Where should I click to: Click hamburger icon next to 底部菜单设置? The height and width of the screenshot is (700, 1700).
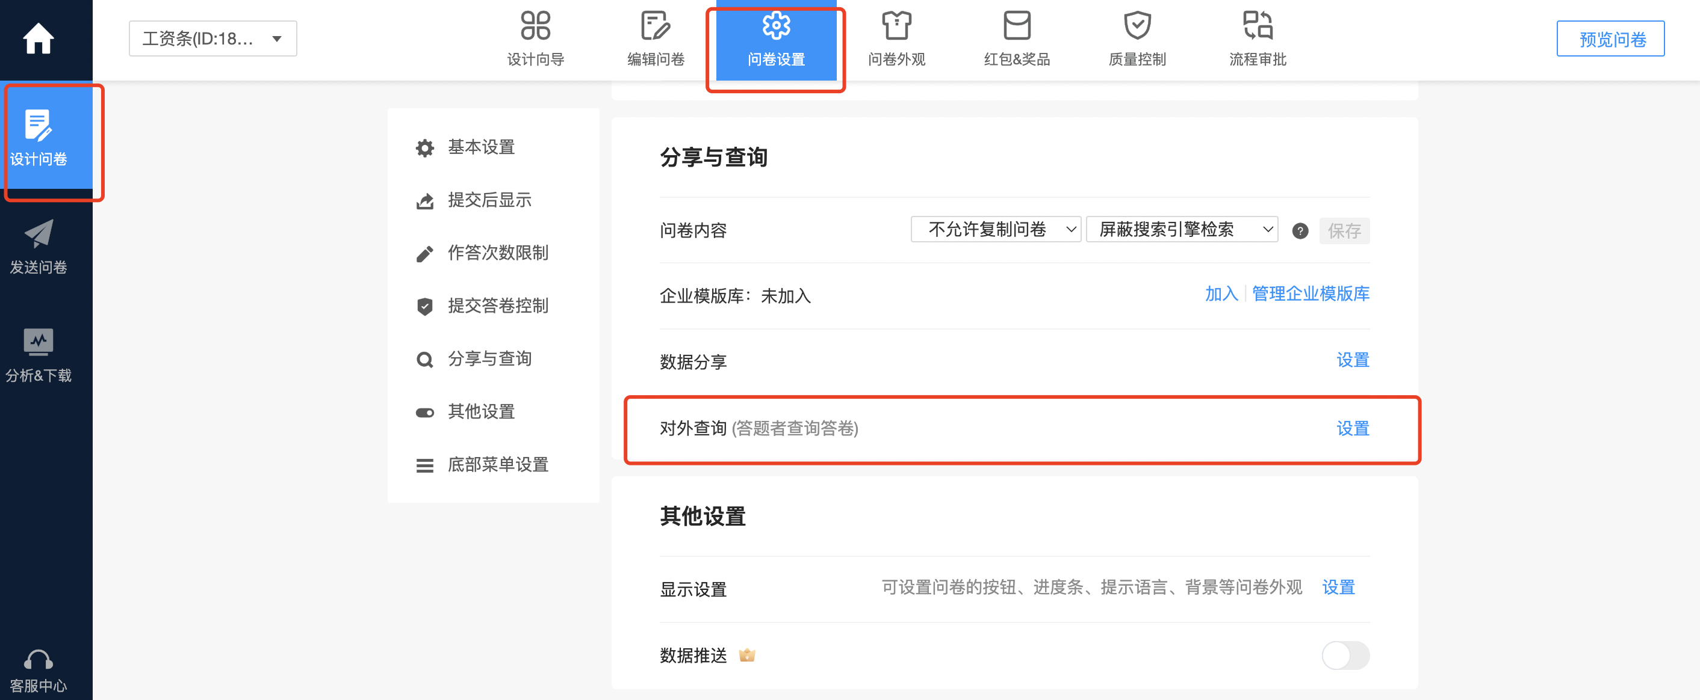click(424, 465)
